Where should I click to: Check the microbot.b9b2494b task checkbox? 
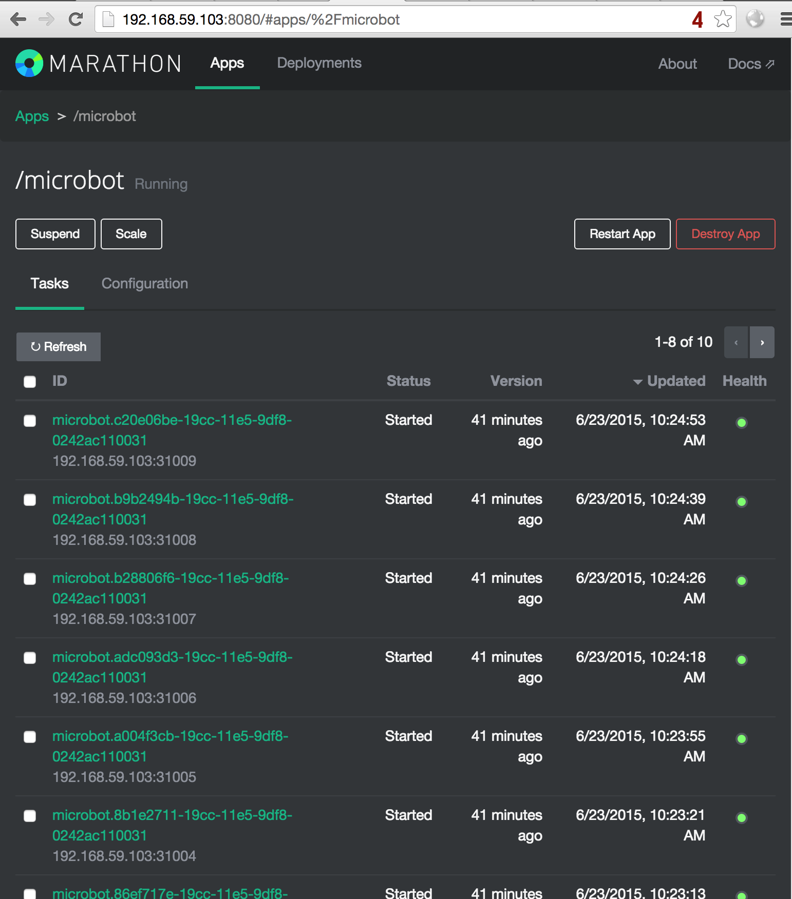[x=30, y=500]
